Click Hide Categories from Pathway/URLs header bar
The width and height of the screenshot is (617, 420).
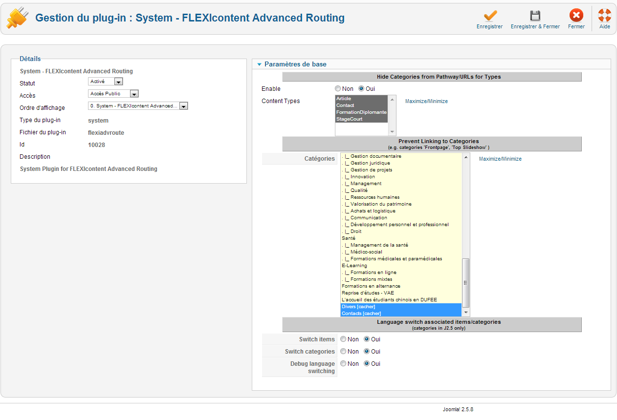coord(432,77)
